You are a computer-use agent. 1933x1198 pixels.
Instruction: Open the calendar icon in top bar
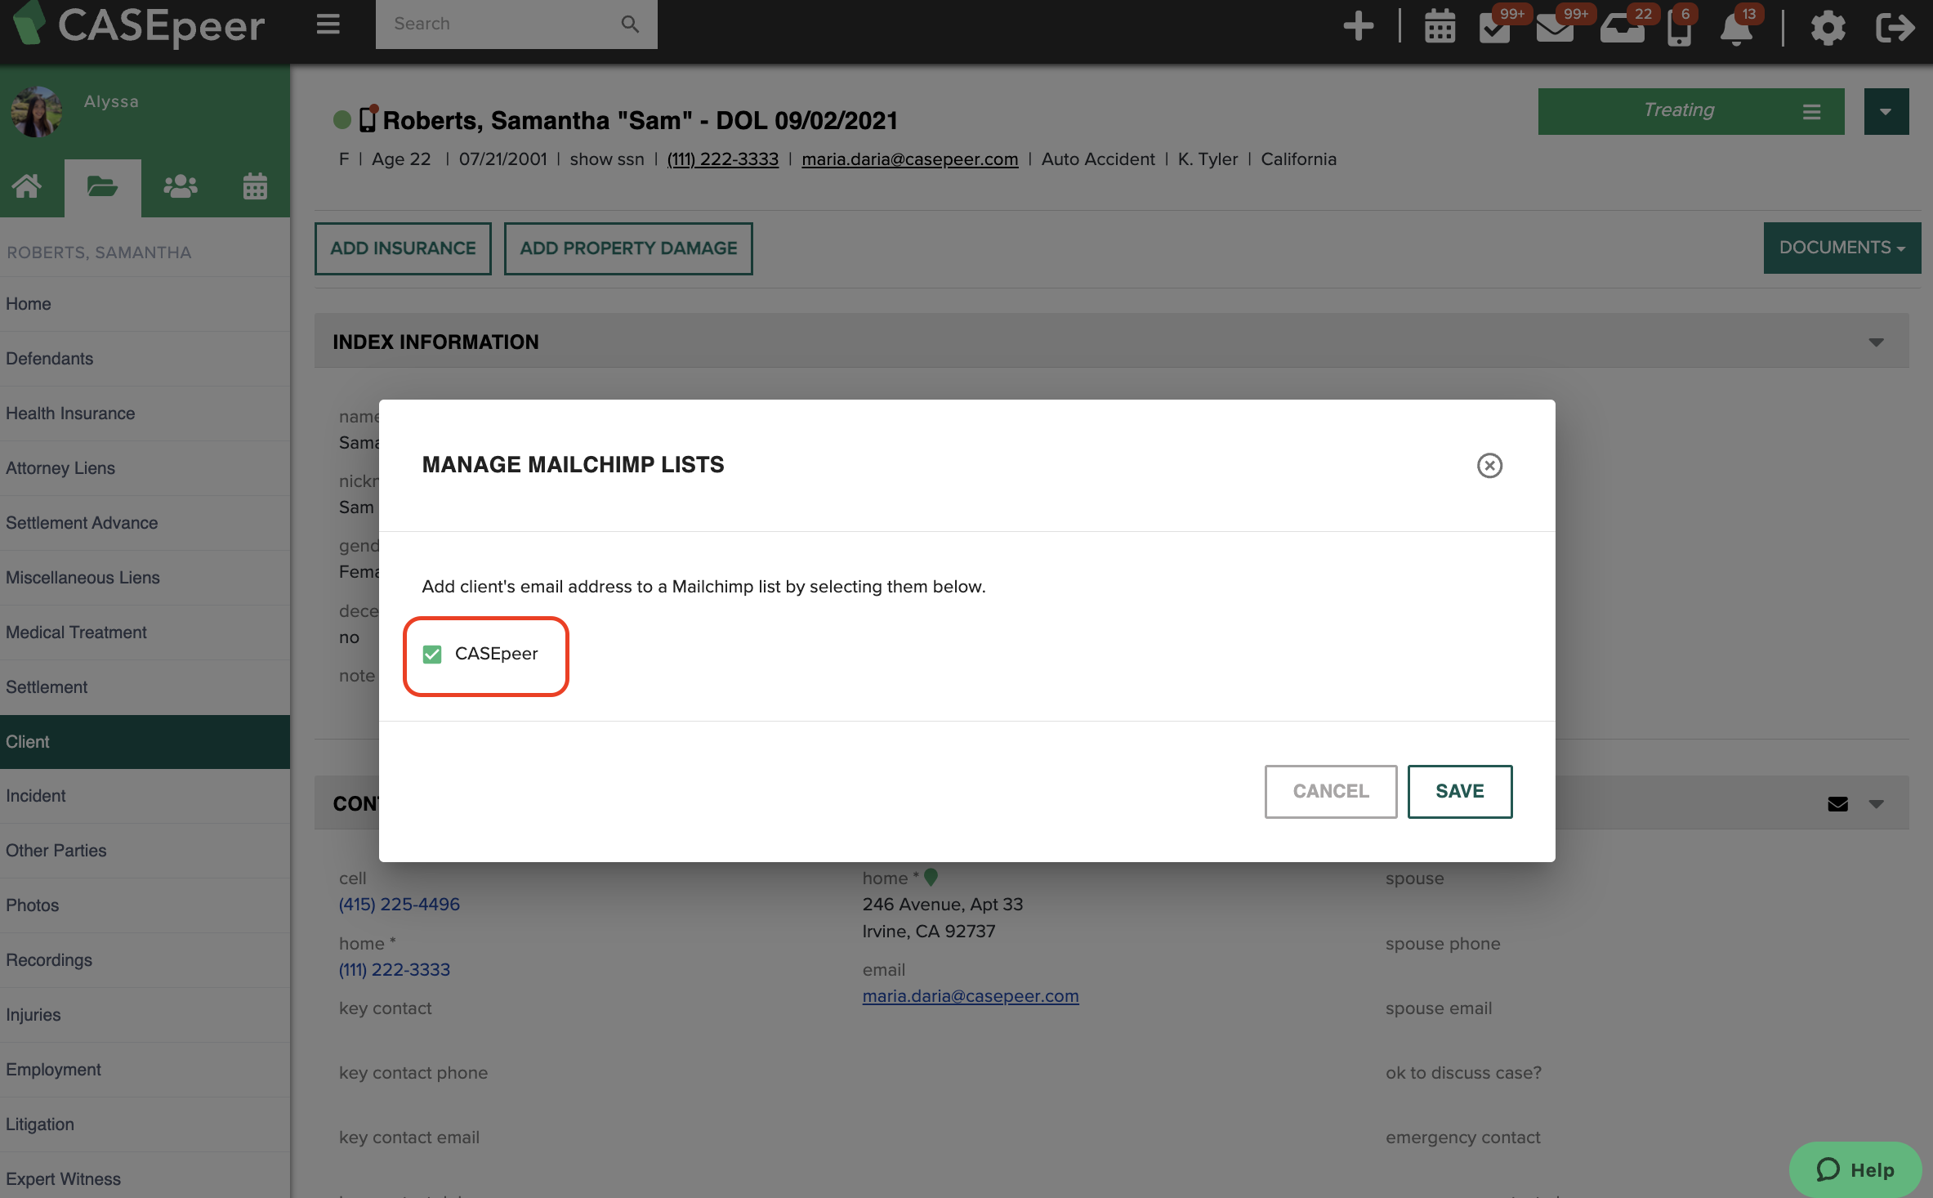[1440, 27]
